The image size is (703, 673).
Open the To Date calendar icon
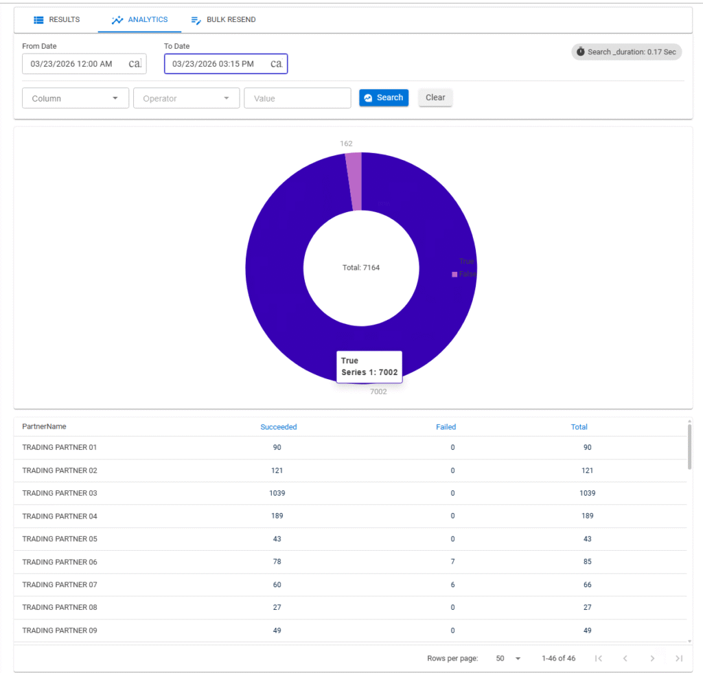pyautogui.click(x=276, y=63)
